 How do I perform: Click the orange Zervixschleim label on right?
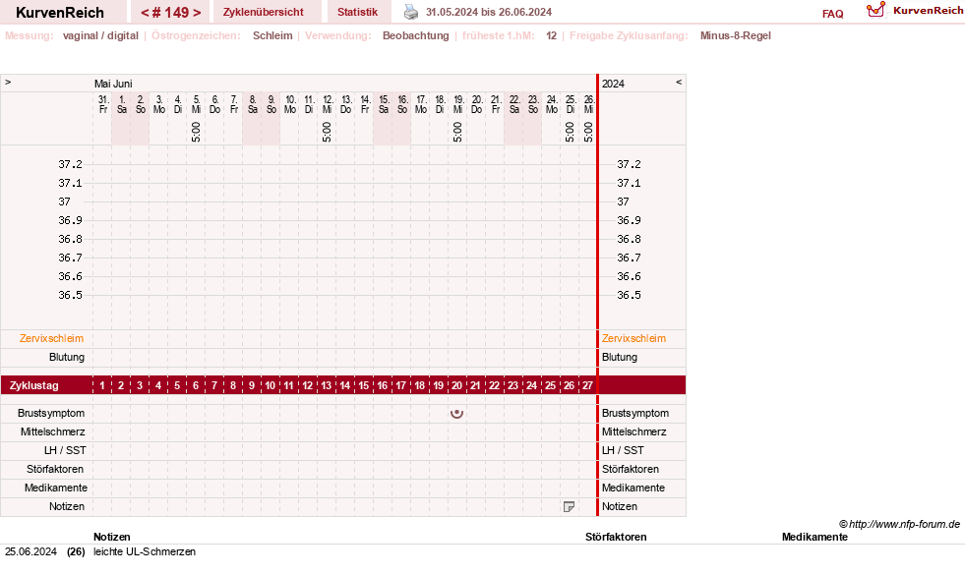(x=633, y=338)
